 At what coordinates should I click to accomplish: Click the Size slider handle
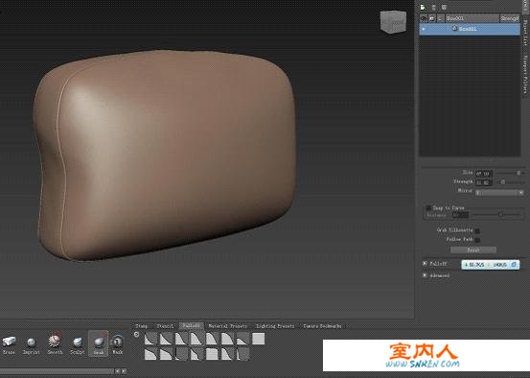click(x=518, y=173)
